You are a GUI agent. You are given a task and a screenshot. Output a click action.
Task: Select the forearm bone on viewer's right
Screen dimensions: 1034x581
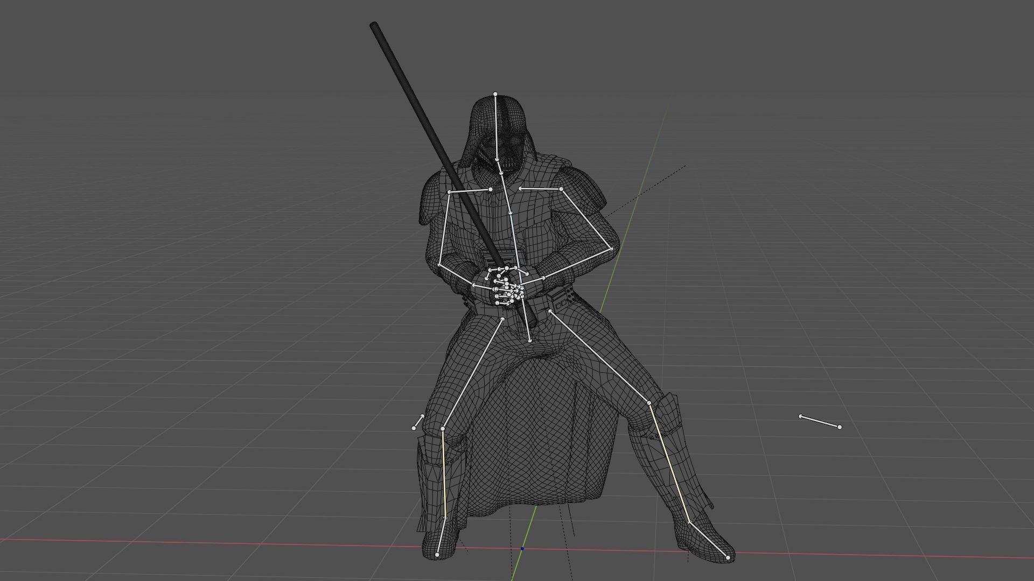coord(577,264)
